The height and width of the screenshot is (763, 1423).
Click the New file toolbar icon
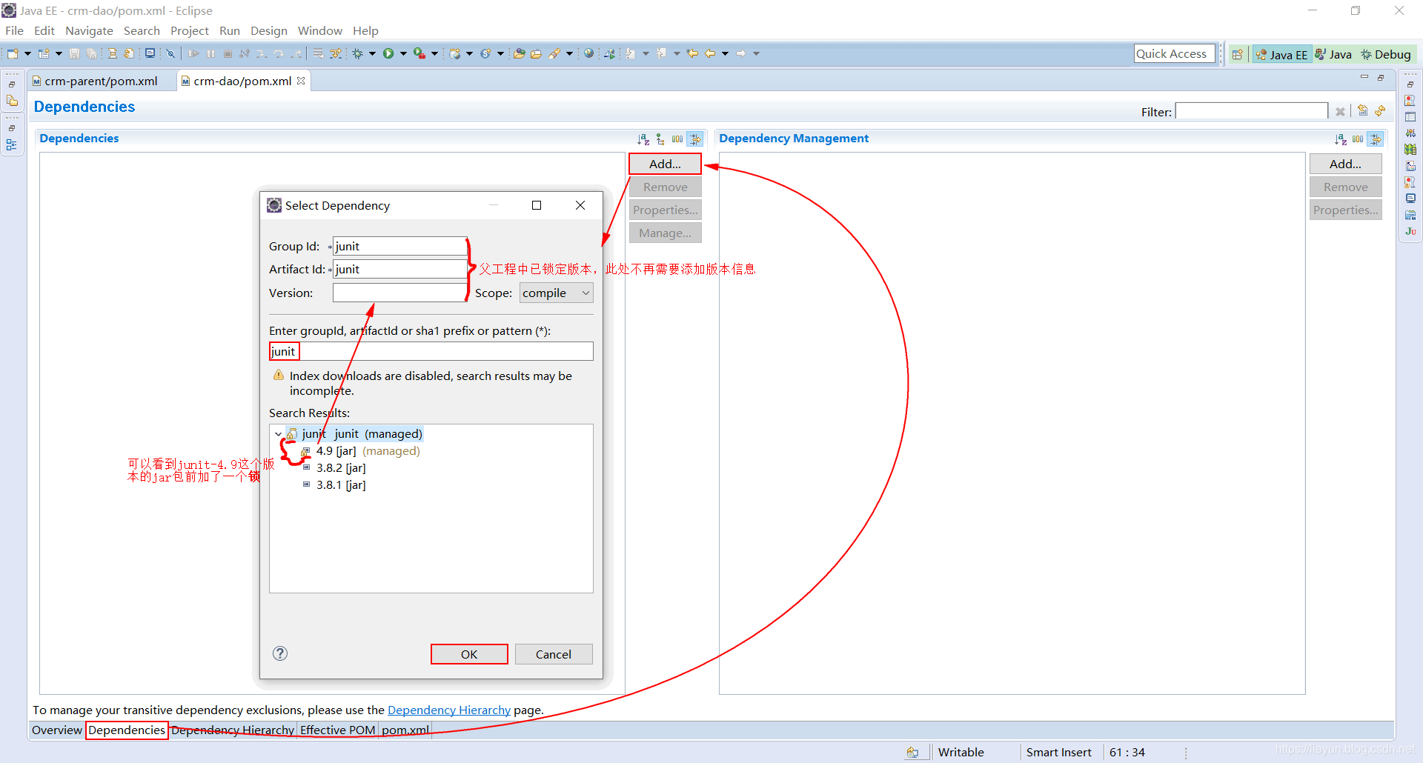tap(13, 53)
